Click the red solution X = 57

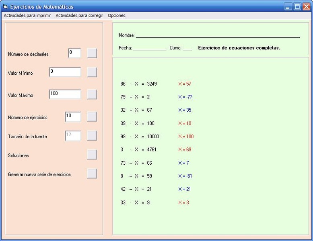pyautogui.click(x=185, y=84)
